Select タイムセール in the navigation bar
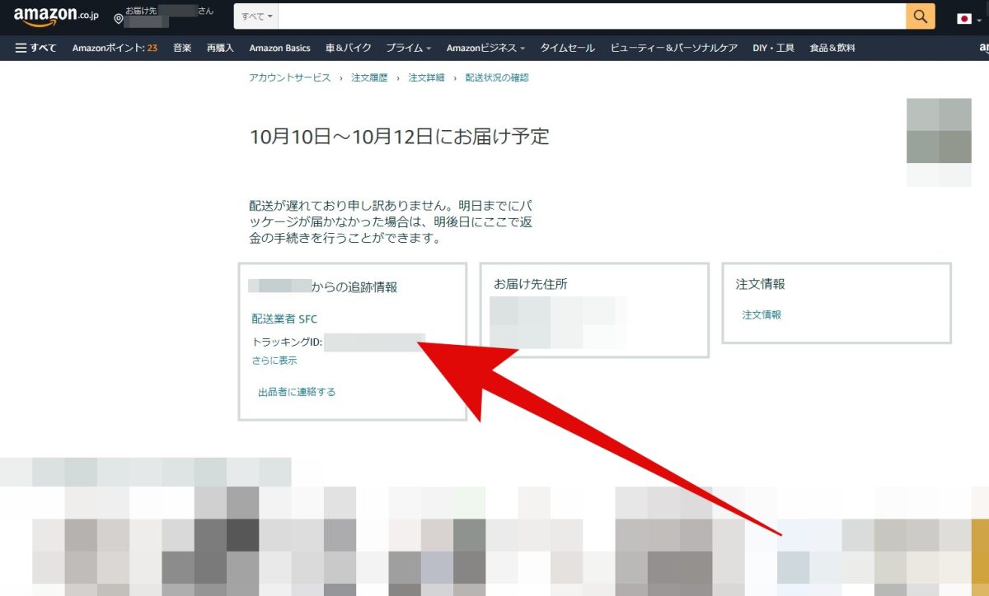 click(569, 48)
